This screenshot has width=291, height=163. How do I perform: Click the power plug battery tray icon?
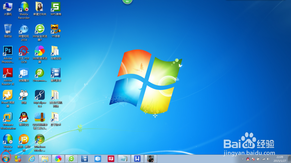[258, 159]
